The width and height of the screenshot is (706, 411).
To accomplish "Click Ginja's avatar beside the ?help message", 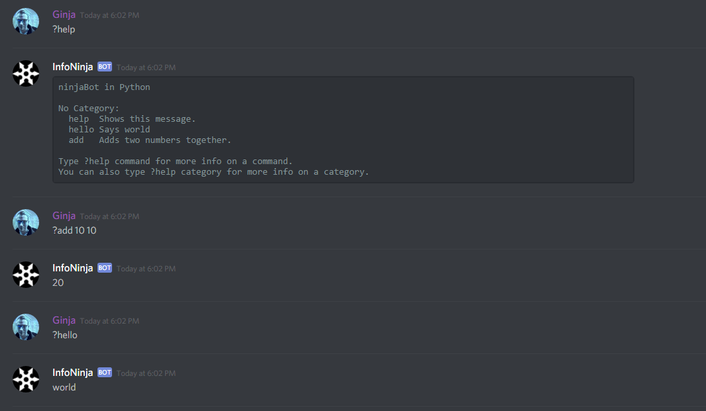I will pyautogui.click(x=26, y=21).
